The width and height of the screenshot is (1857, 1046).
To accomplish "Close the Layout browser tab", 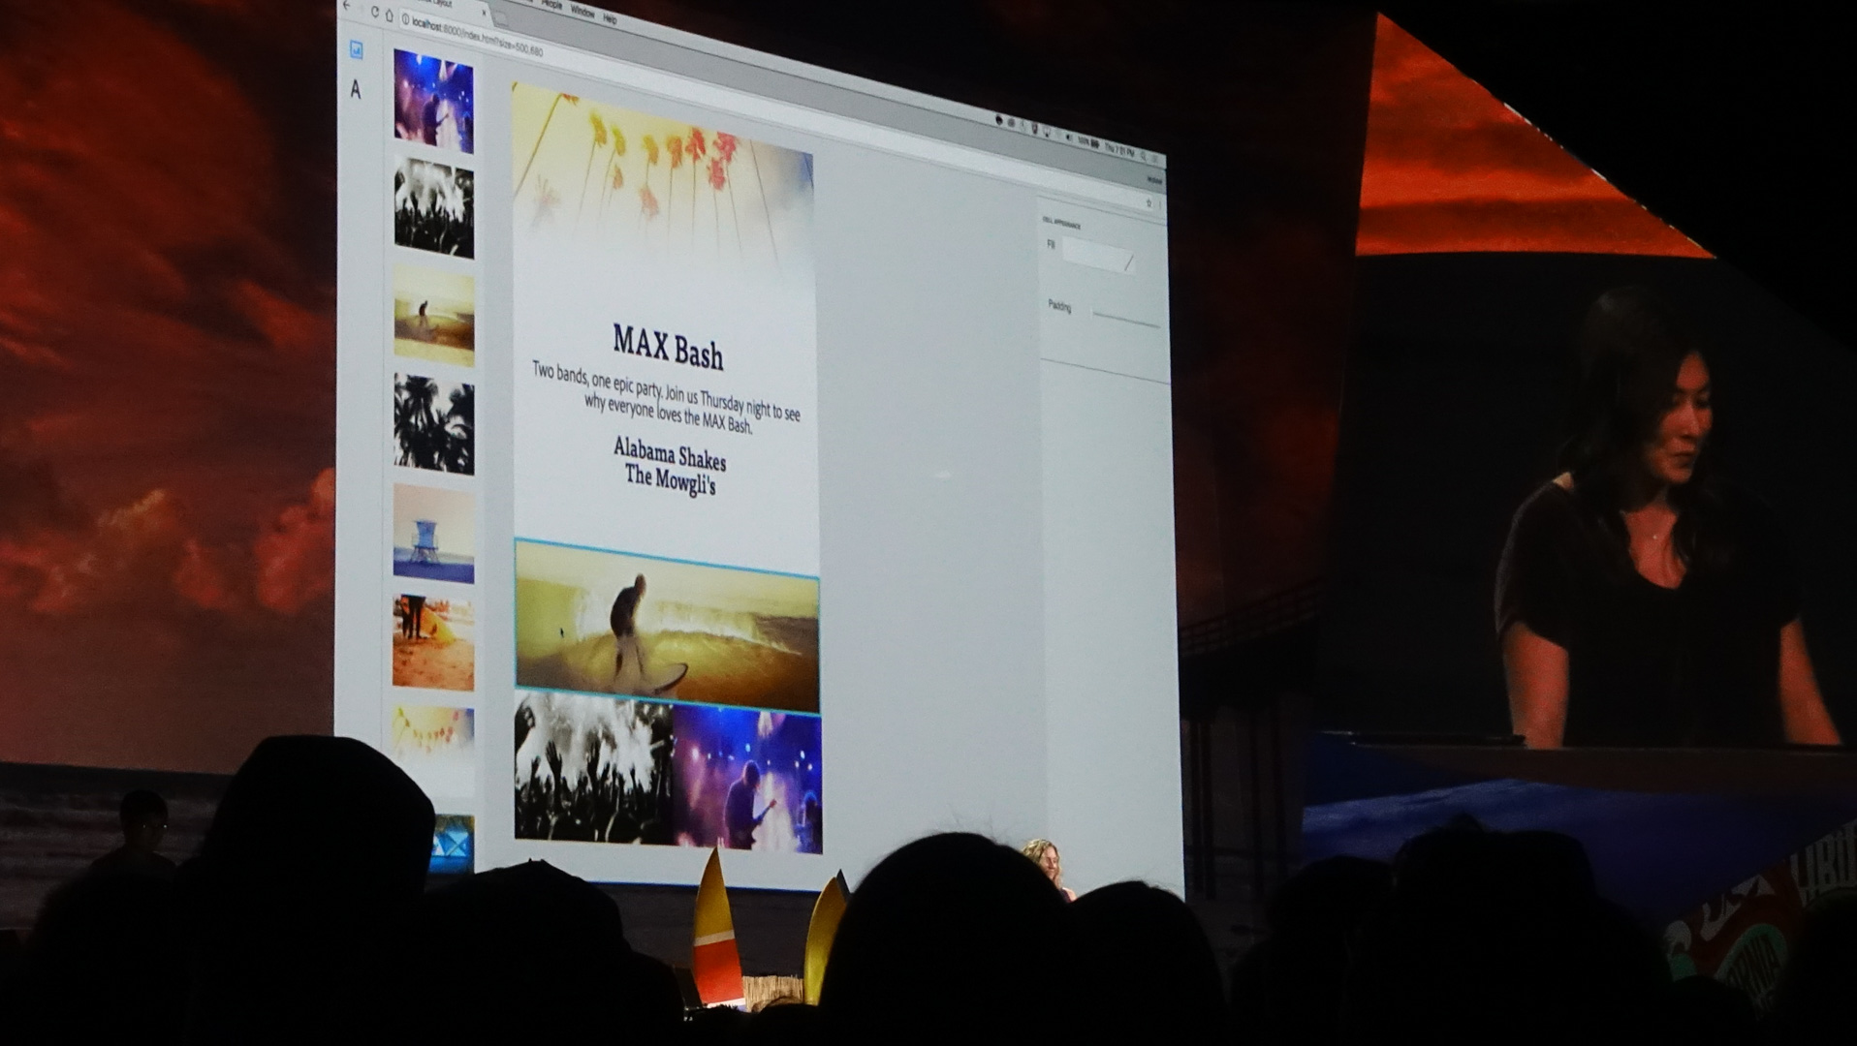I will tap(485, 11).
